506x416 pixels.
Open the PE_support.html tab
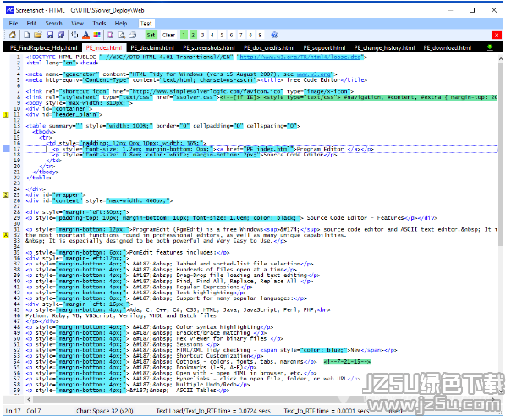[x=324, y=47]
